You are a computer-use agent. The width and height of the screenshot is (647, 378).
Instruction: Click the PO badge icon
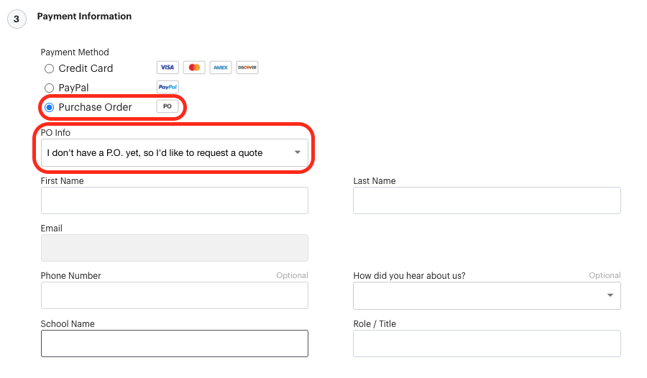pos(168,106)
